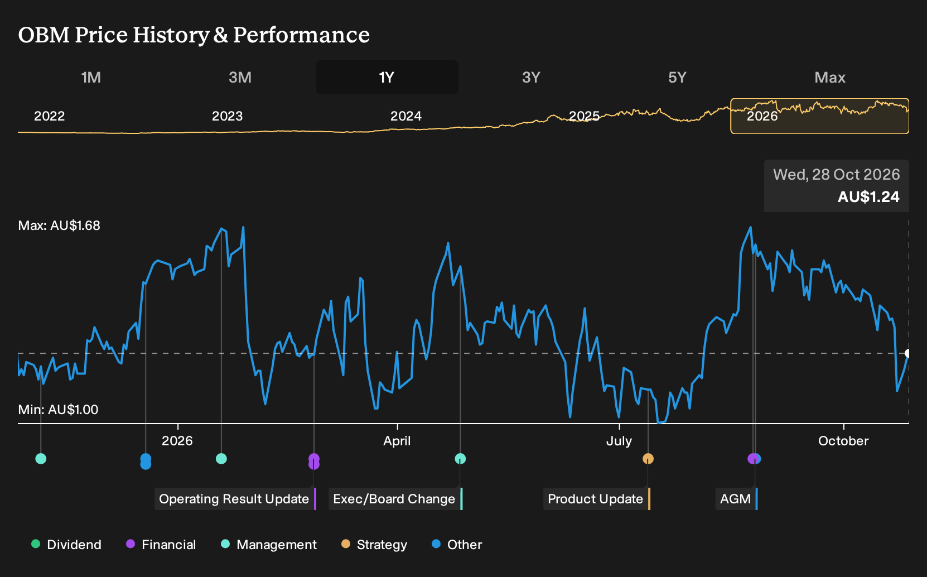
Task: Click the OBM Price History & Performance heading
Action: point(194,35)
